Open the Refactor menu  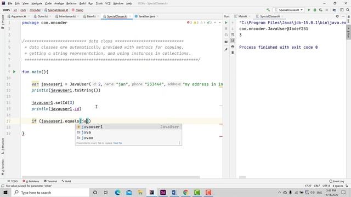coord(71,3)
